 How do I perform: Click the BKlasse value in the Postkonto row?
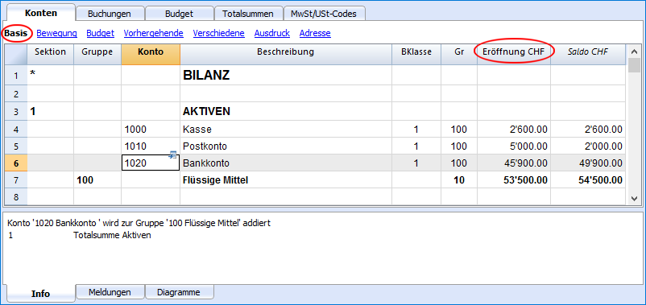click(x=416, y=146)
